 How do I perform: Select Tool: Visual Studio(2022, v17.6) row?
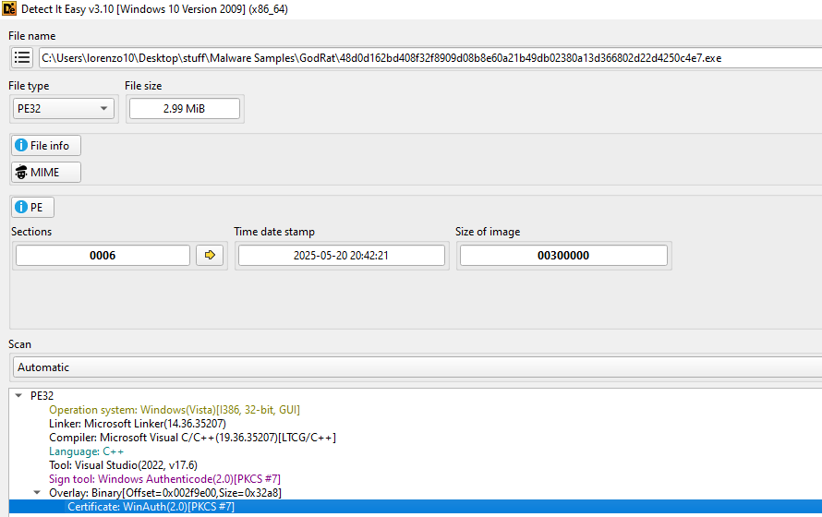coord(123,465)
